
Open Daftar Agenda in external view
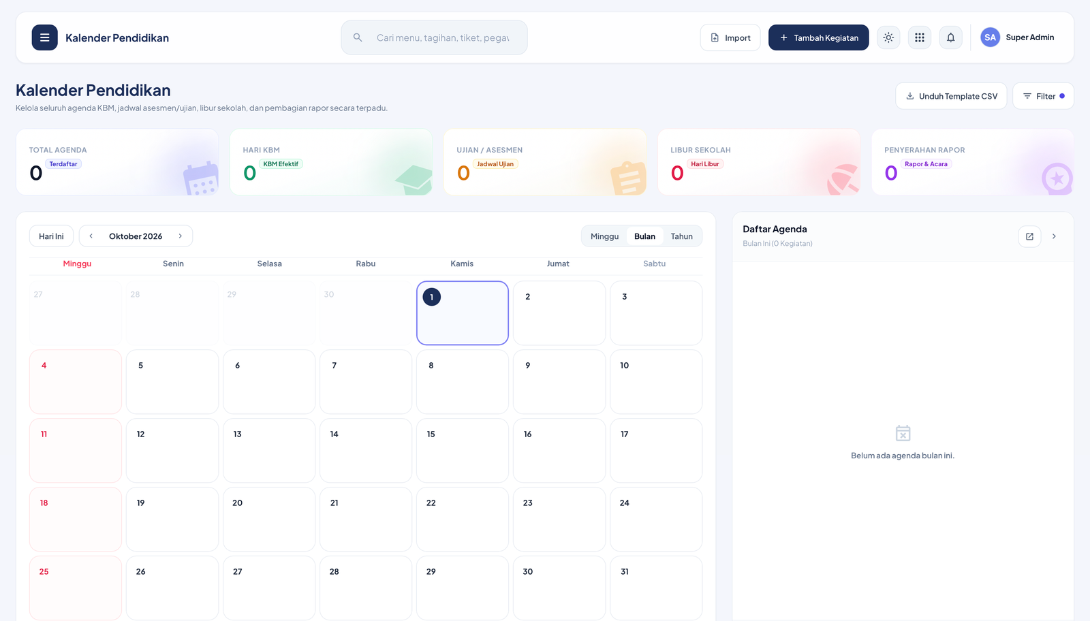[1029, 236]
